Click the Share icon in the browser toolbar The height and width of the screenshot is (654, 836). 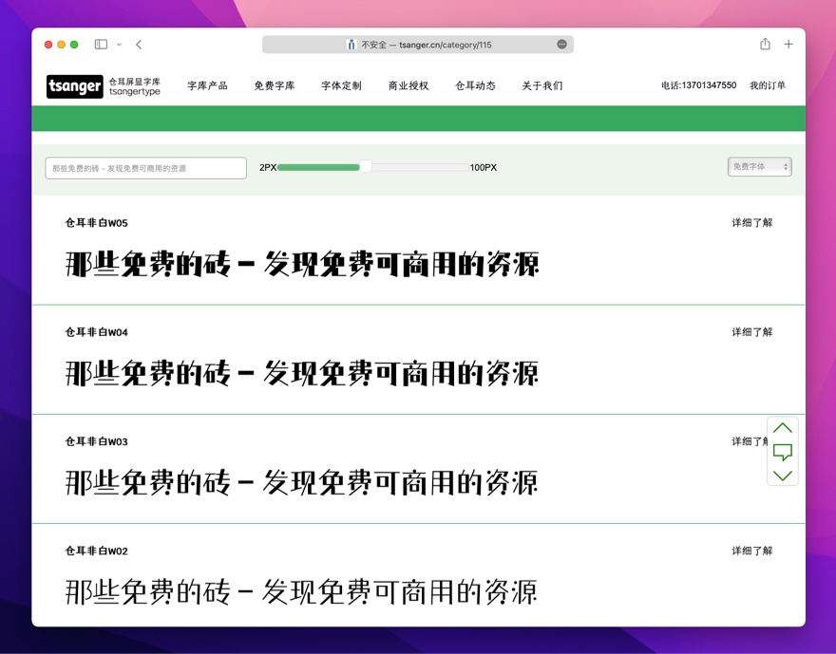(x=764, y=44)
